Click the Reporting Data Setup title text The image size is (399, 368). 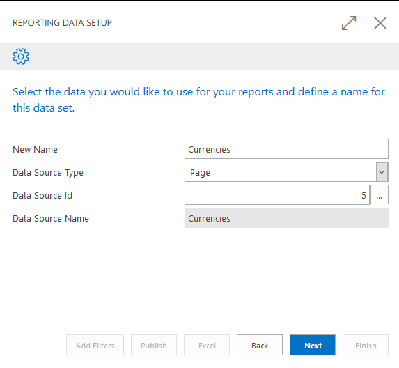click(x=62, y=23)
